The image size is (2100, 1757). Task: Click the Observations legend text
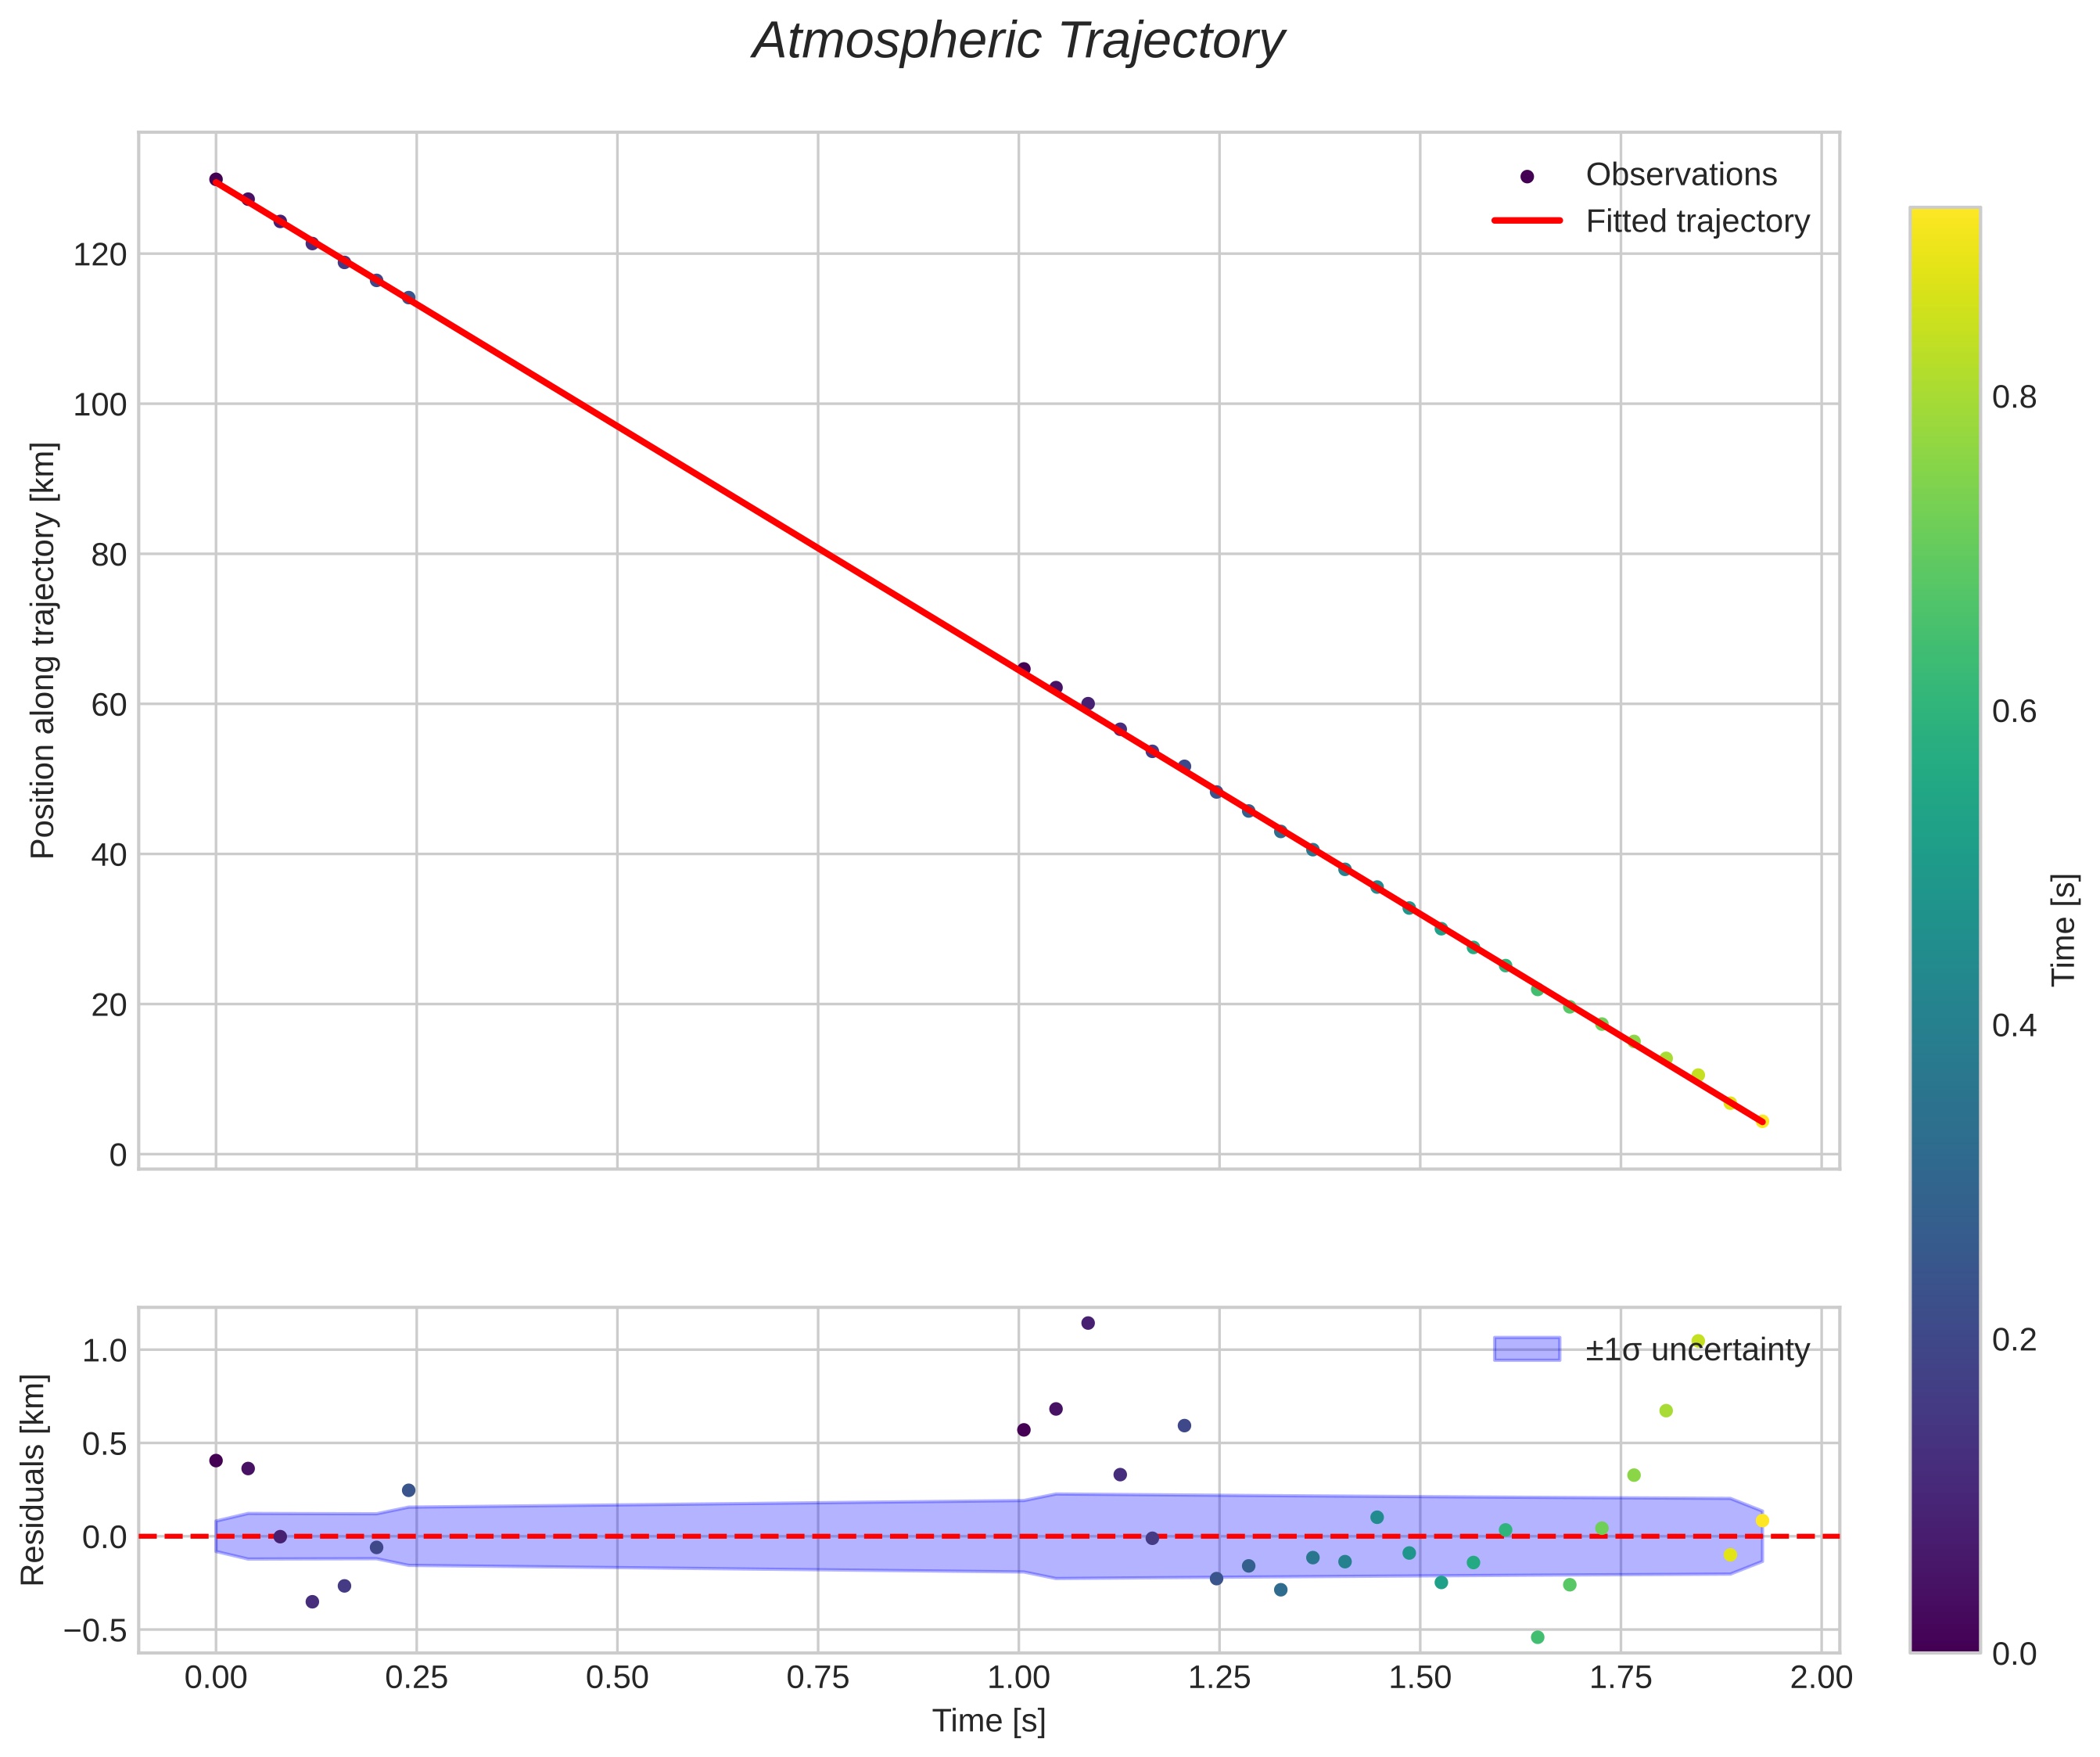tap(1681, 175)
